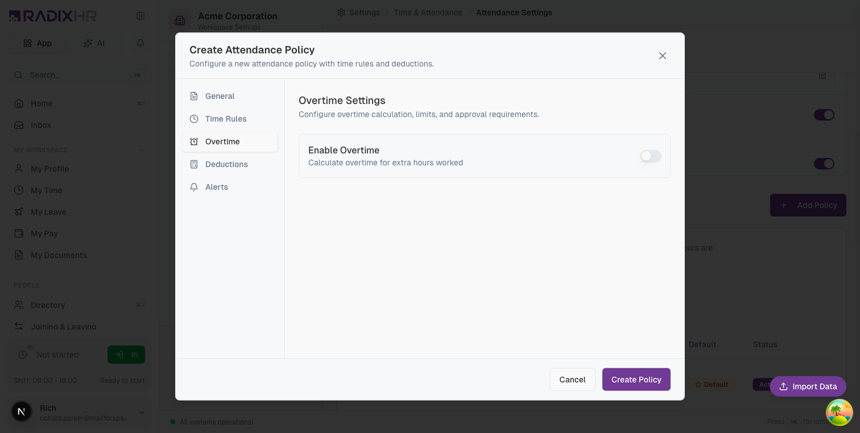The height and width of the screenshot is (433, 860).
Task: Collapse the My Workspace section
Action: (x=141, y=150)
